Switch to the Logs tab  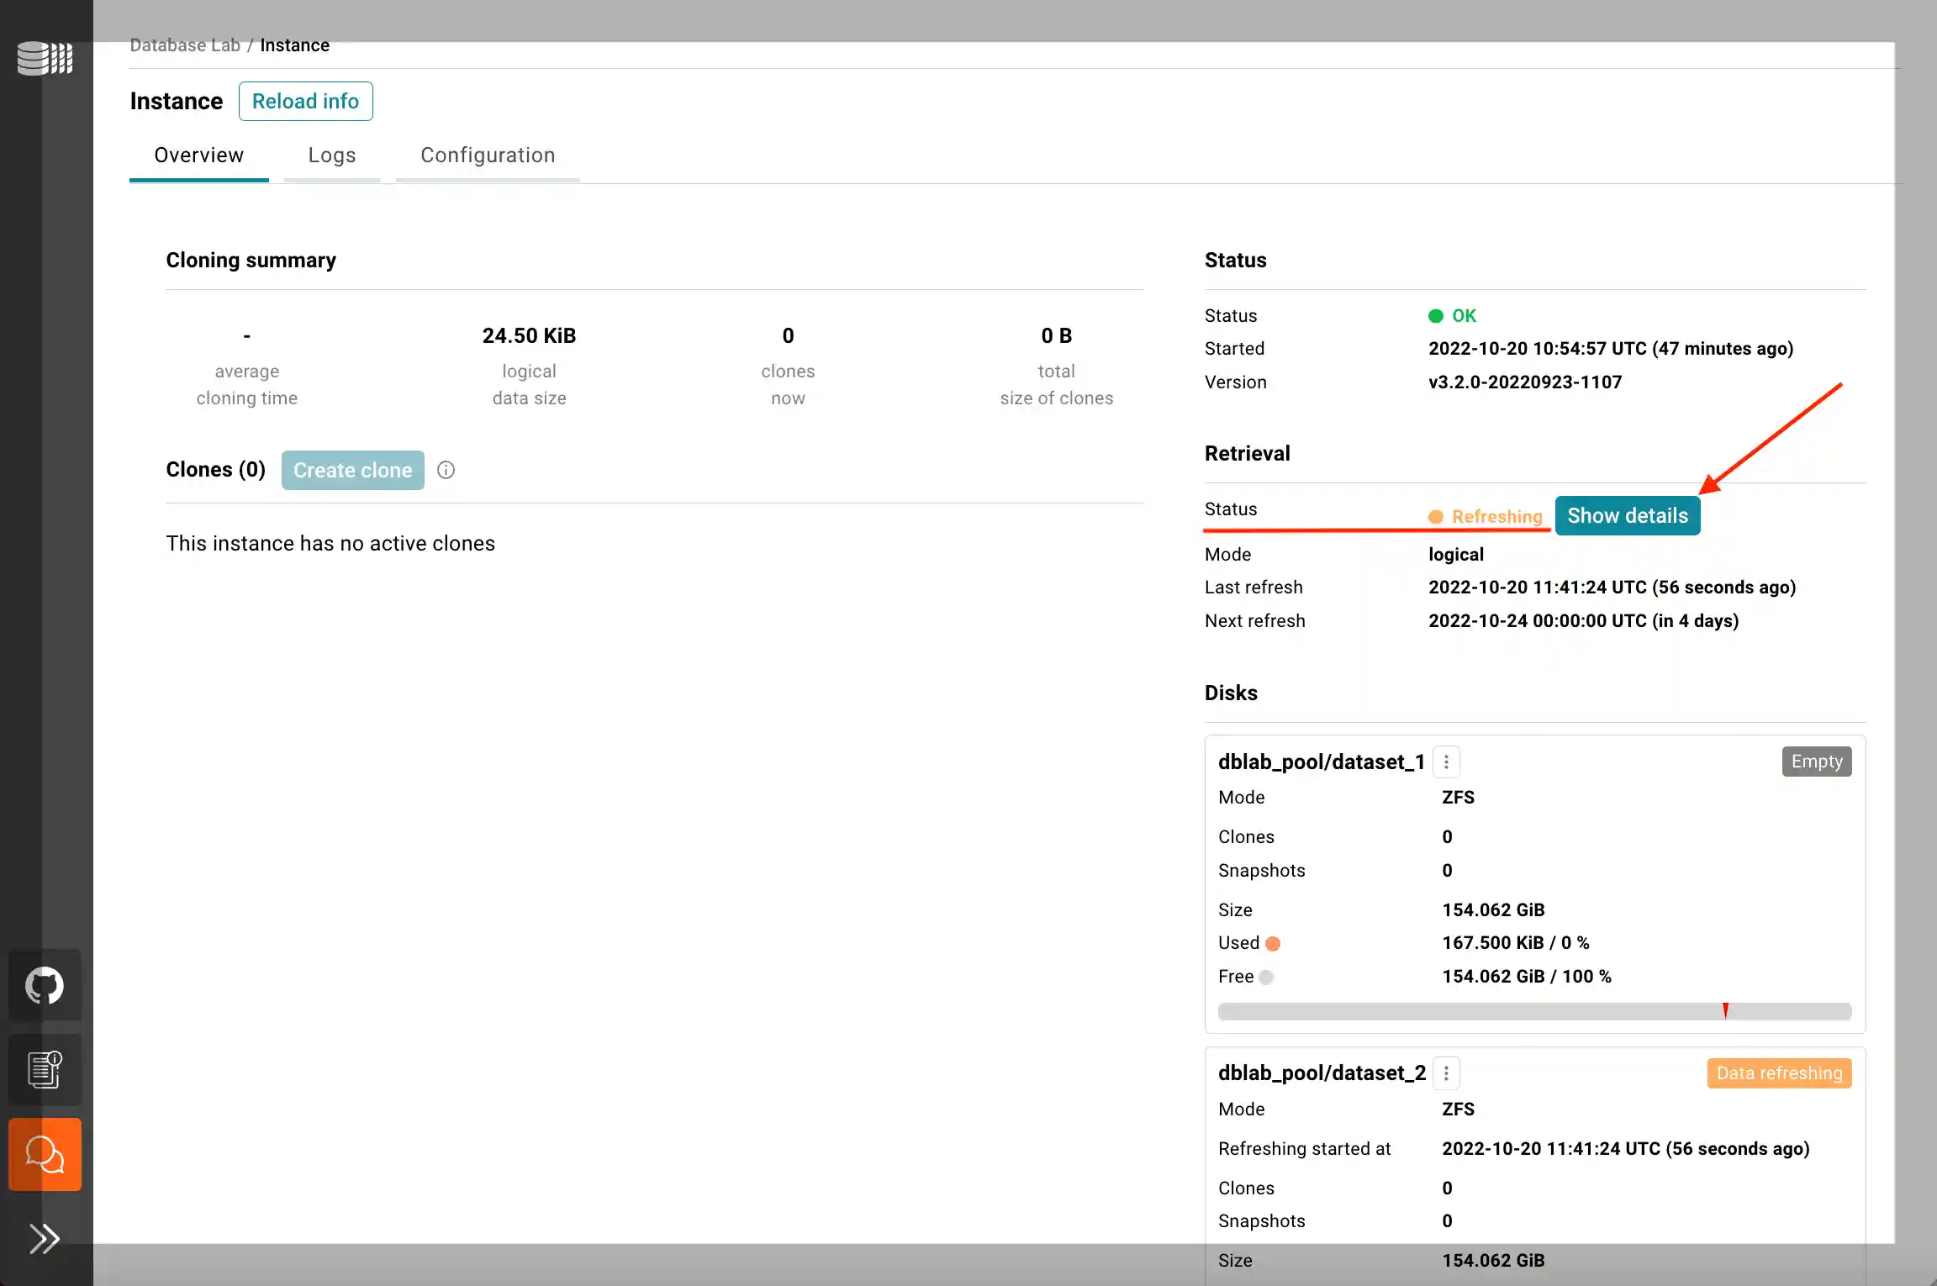coord(331,155)
